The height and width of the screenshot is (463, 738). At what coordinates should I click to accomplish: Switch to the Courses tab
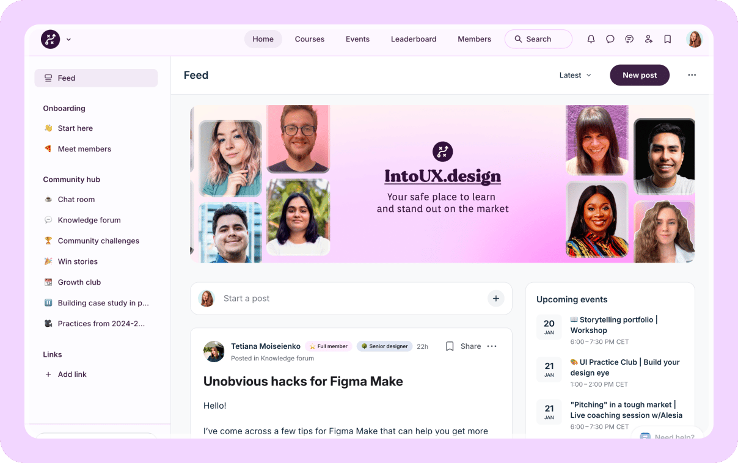[x=309, y=39]
